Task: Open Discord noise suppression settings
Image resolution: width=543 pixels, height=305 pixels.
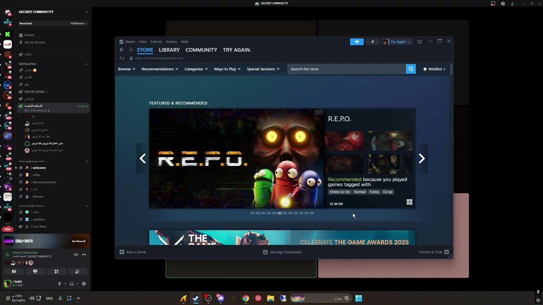Action: [x=76, y=255]
